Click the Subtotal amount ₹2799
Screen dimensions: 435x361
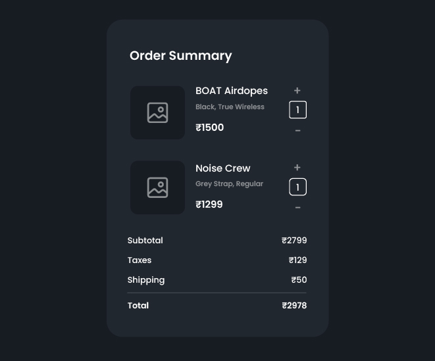click(x=294, y=241)
